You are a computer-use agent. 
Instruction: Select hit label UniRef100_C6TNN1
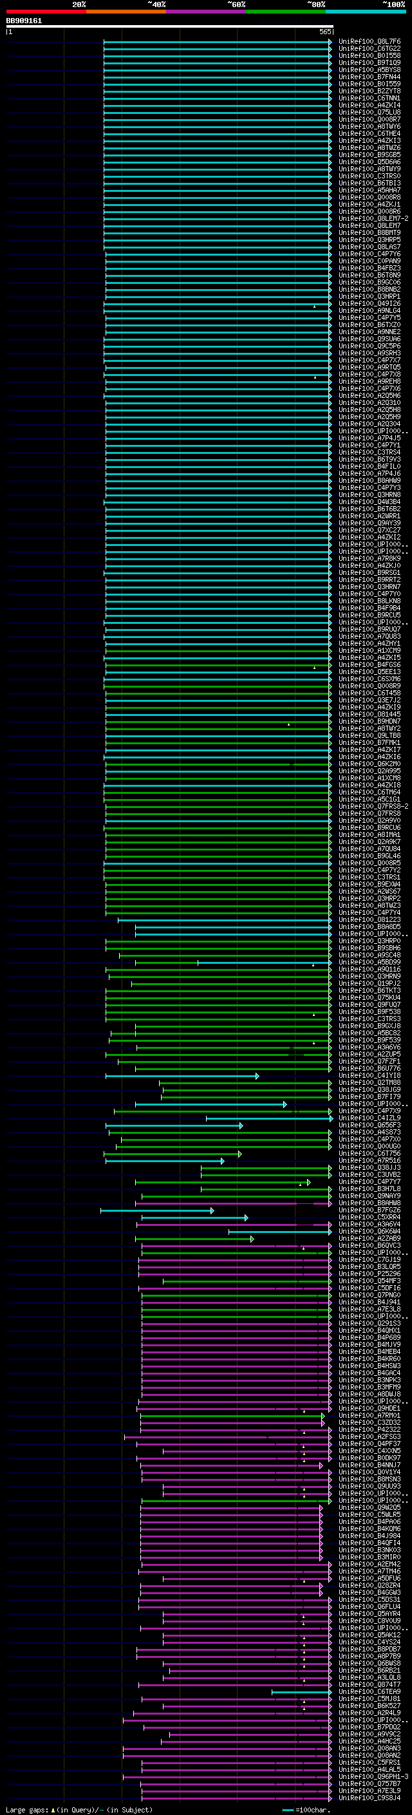[369, 98]
